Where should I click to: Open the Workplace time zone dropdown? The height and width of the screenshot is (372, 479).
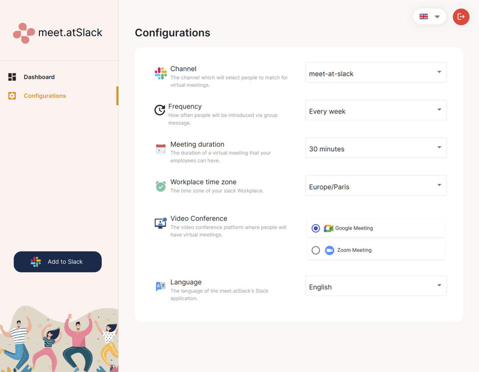376,186
